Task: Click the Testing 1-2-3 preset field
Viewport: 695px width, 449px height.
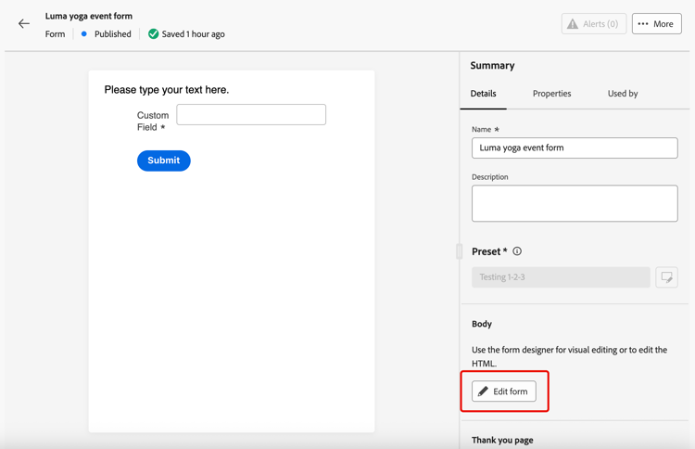Action: [561, 277]
